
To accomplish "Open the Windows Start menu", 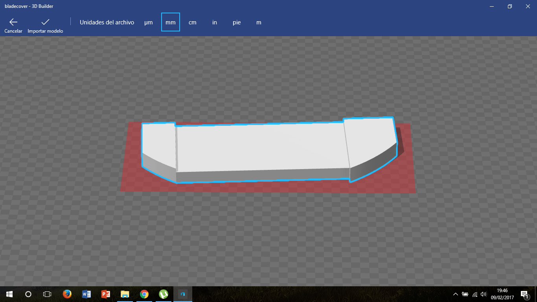I will coord(9,294).
